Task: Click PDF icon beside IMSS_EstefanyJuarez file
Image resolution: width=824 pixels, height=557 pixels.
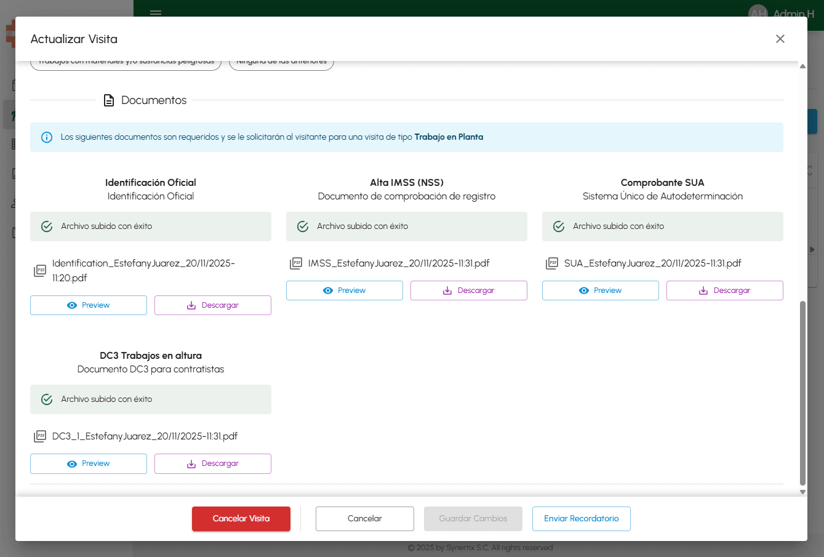Action: 296,263
